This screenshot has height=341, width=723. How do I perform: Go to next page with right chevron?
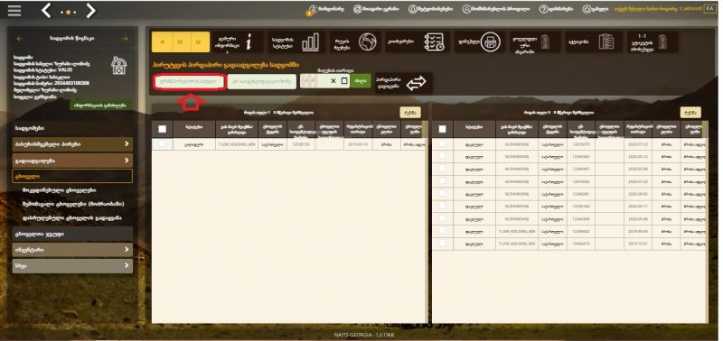click(x=91, y=11)
